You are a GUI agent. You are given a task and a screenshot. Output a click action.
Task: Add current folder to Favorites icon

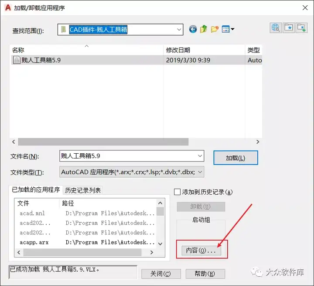[x=301, y=28]
